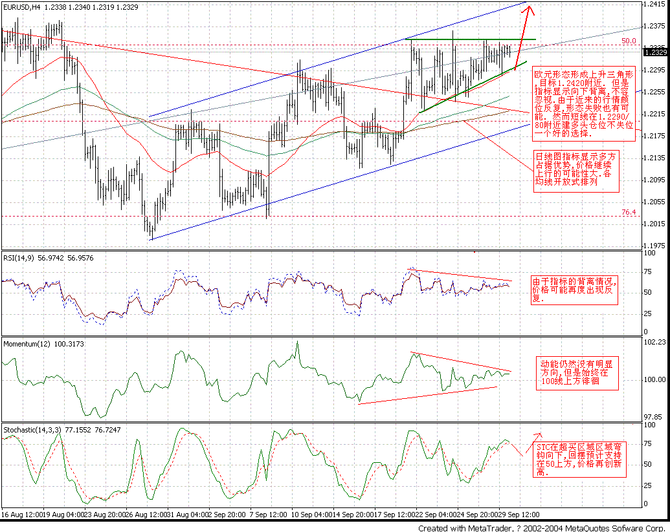The width and height of the screenshot is (670, 532).
Task: Select the 50.0 Fibonacci level label
Action: [628, 41]
